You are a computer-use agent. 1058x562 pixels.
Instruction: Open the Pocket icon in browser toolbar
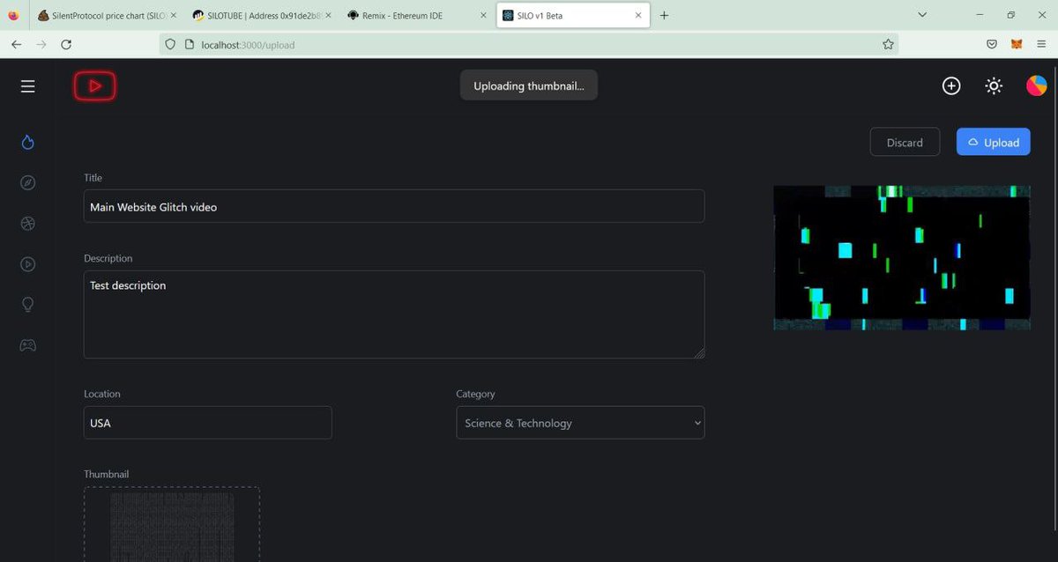[992, 44]
